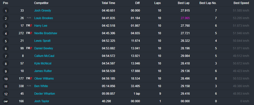This screenshot has width=254, height=105.
Task: Click the FLEX badge beside Louis Brookes
Action: [29, 18]
